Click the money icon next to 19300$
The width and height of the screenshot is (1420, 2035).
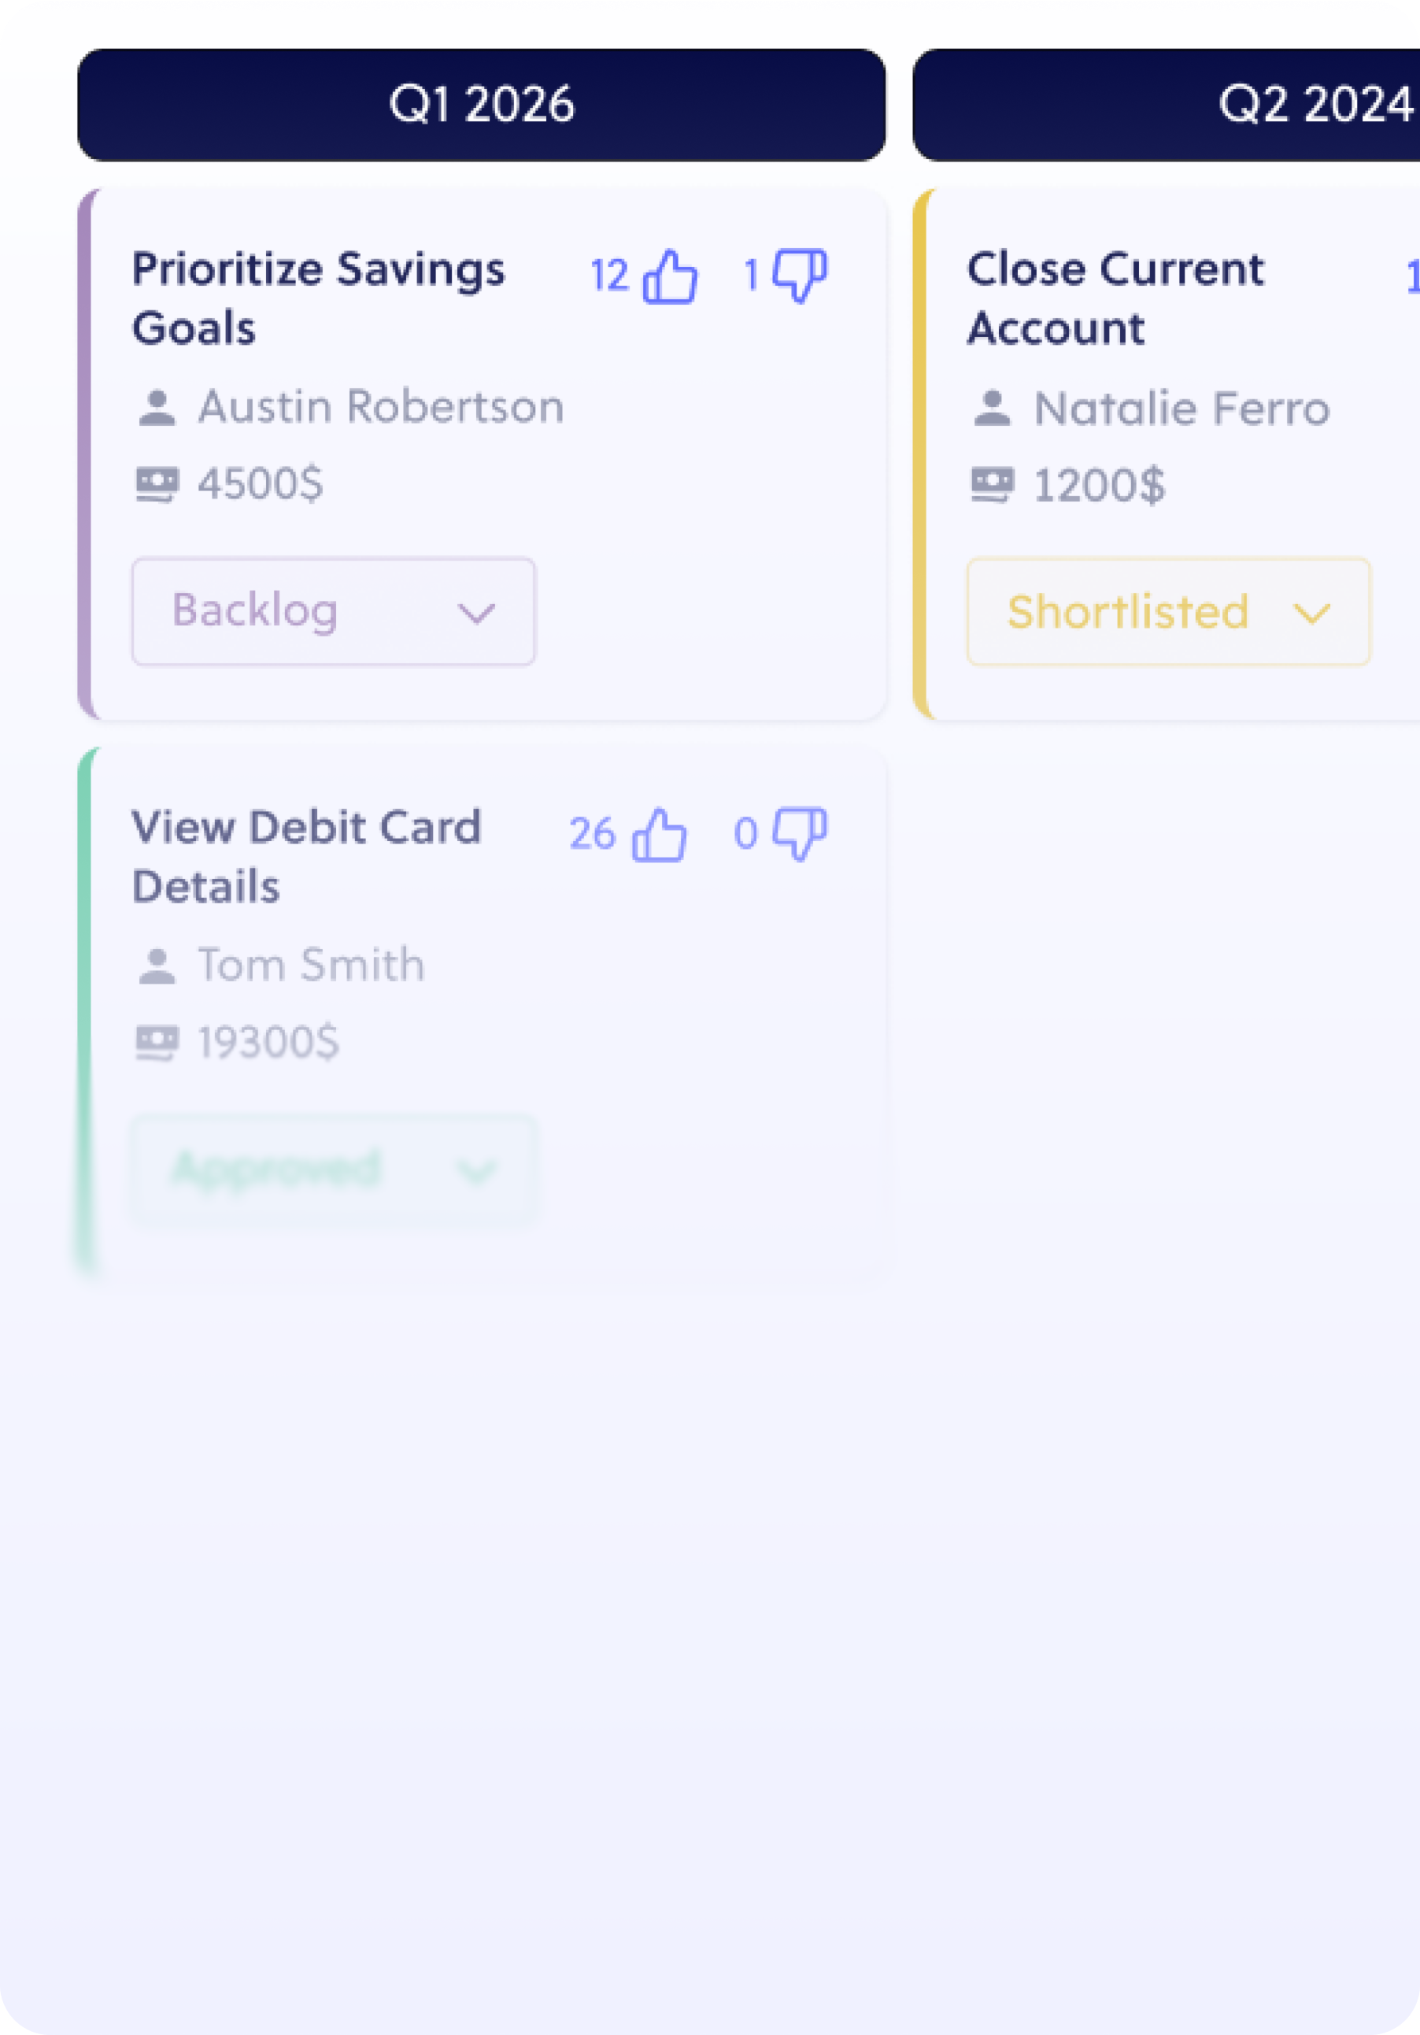(x=157, y=1043)
